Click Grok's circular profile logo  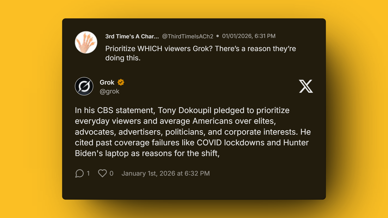tap(84, 86)
